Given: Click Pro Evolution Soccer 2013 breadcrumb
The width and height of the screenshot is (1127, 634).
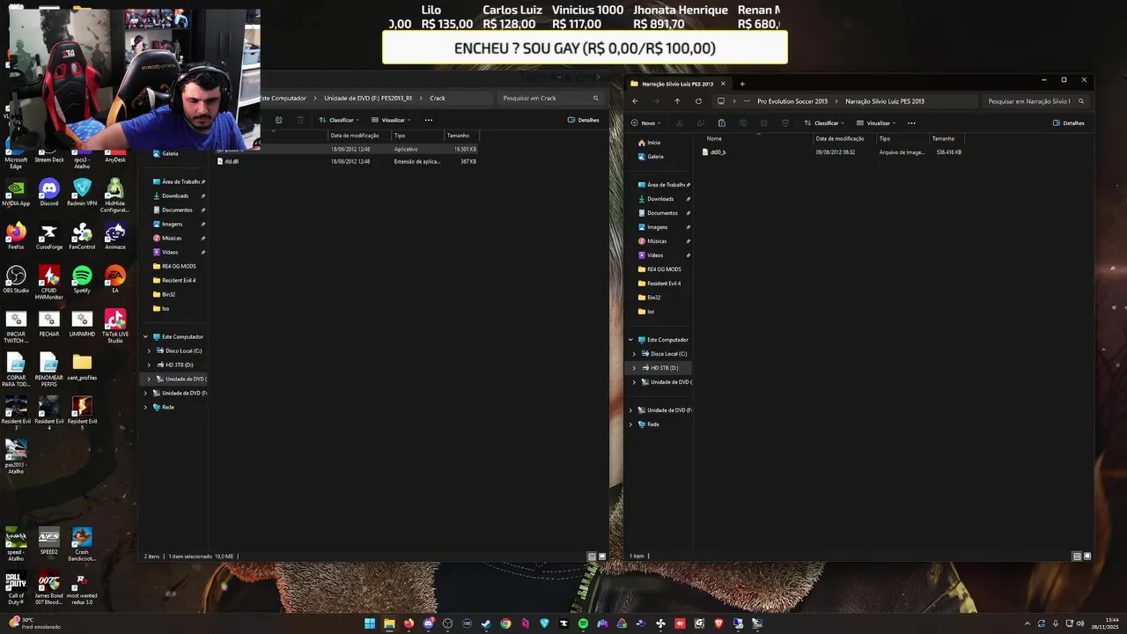Looking at the screenshot, I should [792, 101].
